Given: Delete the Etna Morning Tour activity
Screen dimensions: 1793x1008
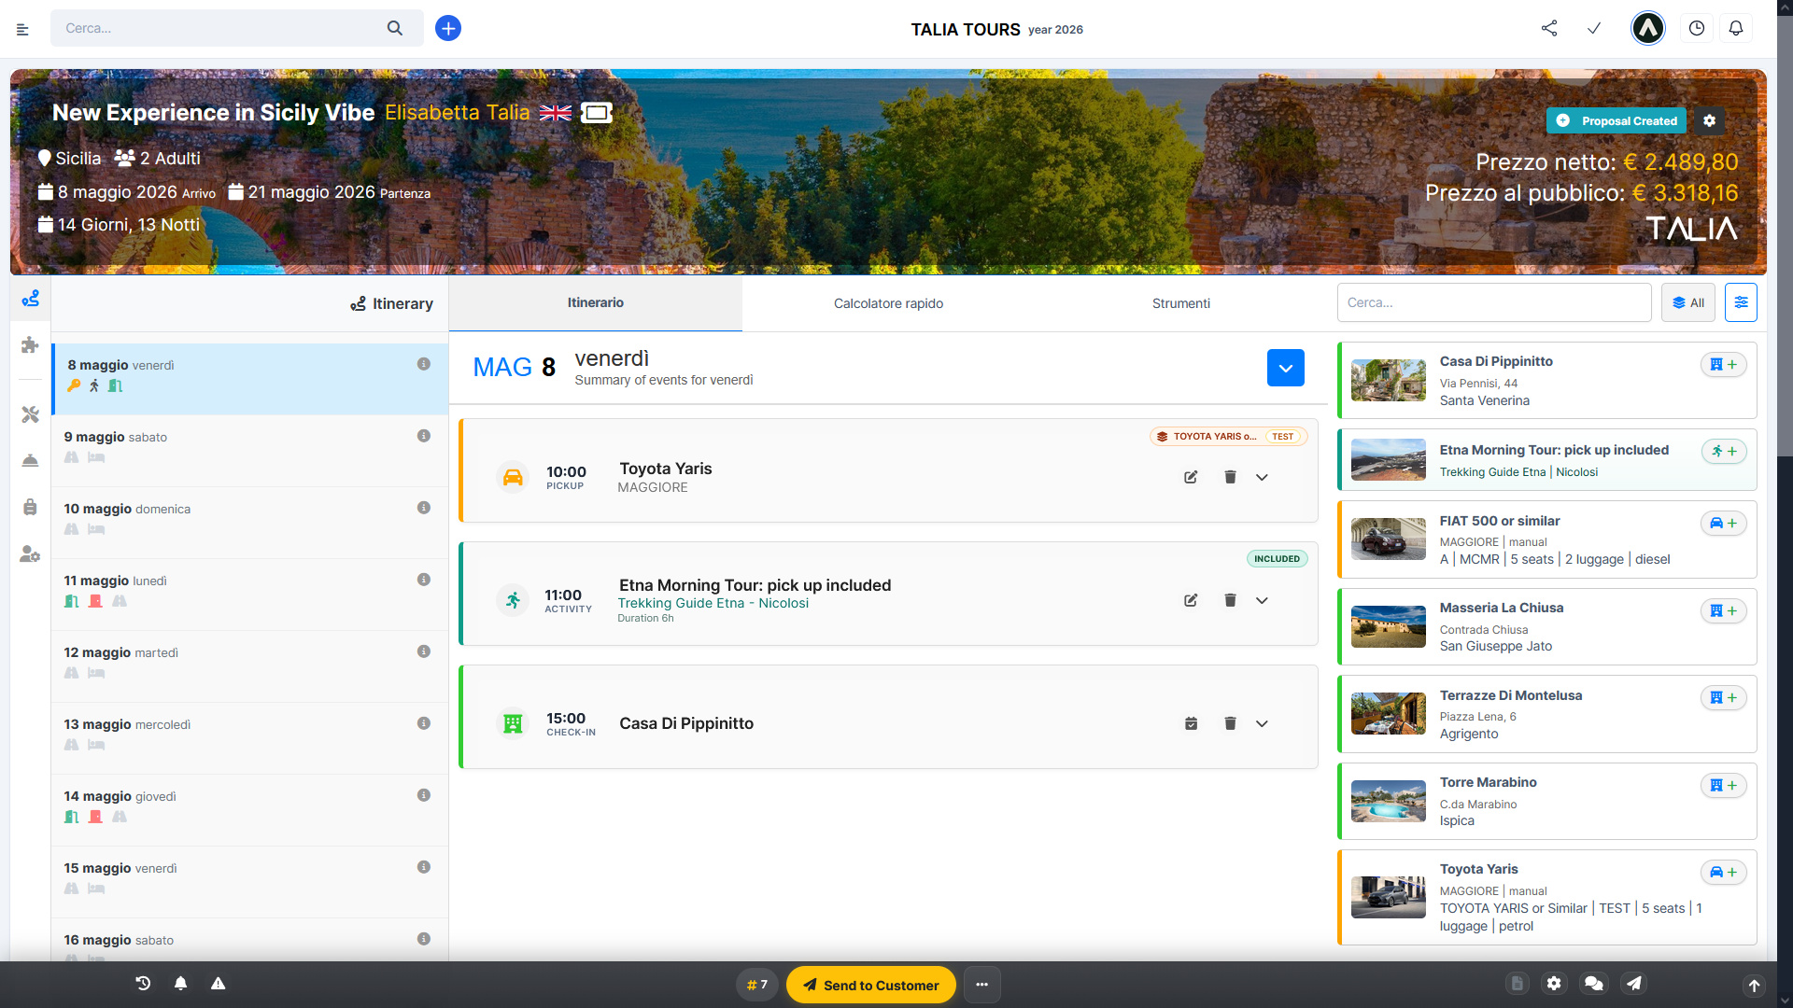Looking at the screenshot, I should [1230, 600].
